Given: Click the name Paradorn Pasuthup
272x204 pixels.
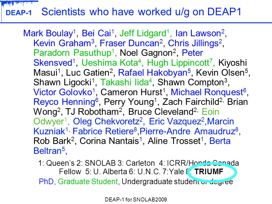Looking at the screenshot, I should pyautogui.click(x=73, y=53).
